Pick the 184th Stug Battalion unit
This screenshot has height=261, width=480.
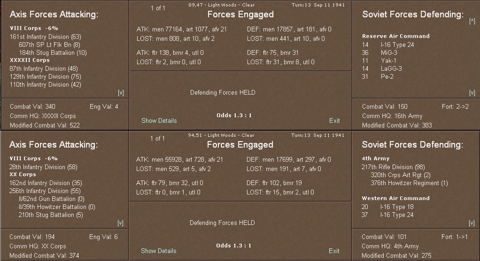coord(53,52)
